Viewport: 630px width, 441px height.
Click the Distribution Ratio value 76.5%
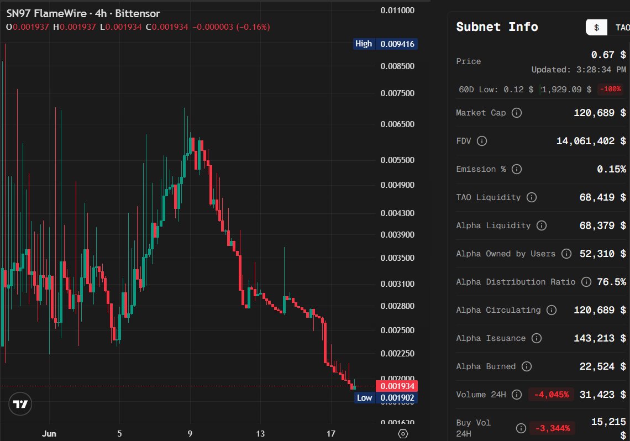612,281
